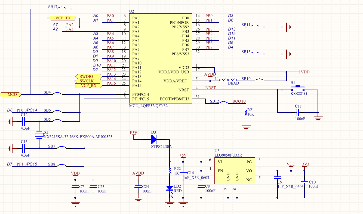
Task: Select the PB7 net label
Action: point(209,47)
